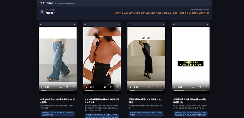Click the target user avatar icon

(x=42, y=12)
